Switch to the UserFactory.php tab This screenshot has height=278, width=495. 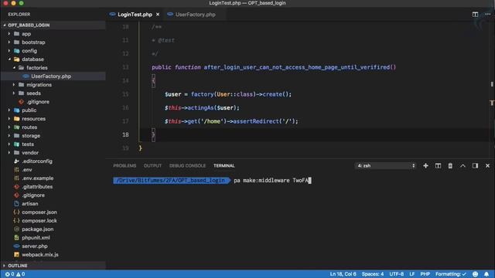pos(195,15)
